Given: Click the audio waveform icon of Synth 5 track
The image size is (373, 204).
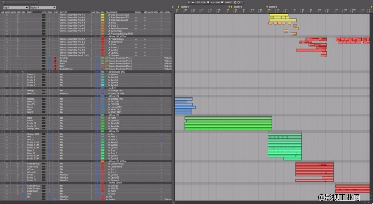Looking at the screenshot, I should pyautogui.click(x=109, y=85).
